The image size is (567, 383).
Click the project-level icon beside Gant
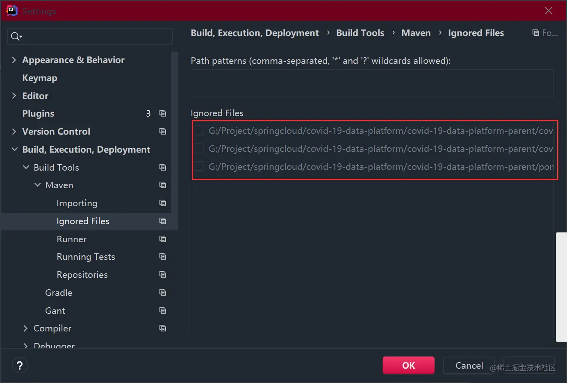[x=163, y=311]
